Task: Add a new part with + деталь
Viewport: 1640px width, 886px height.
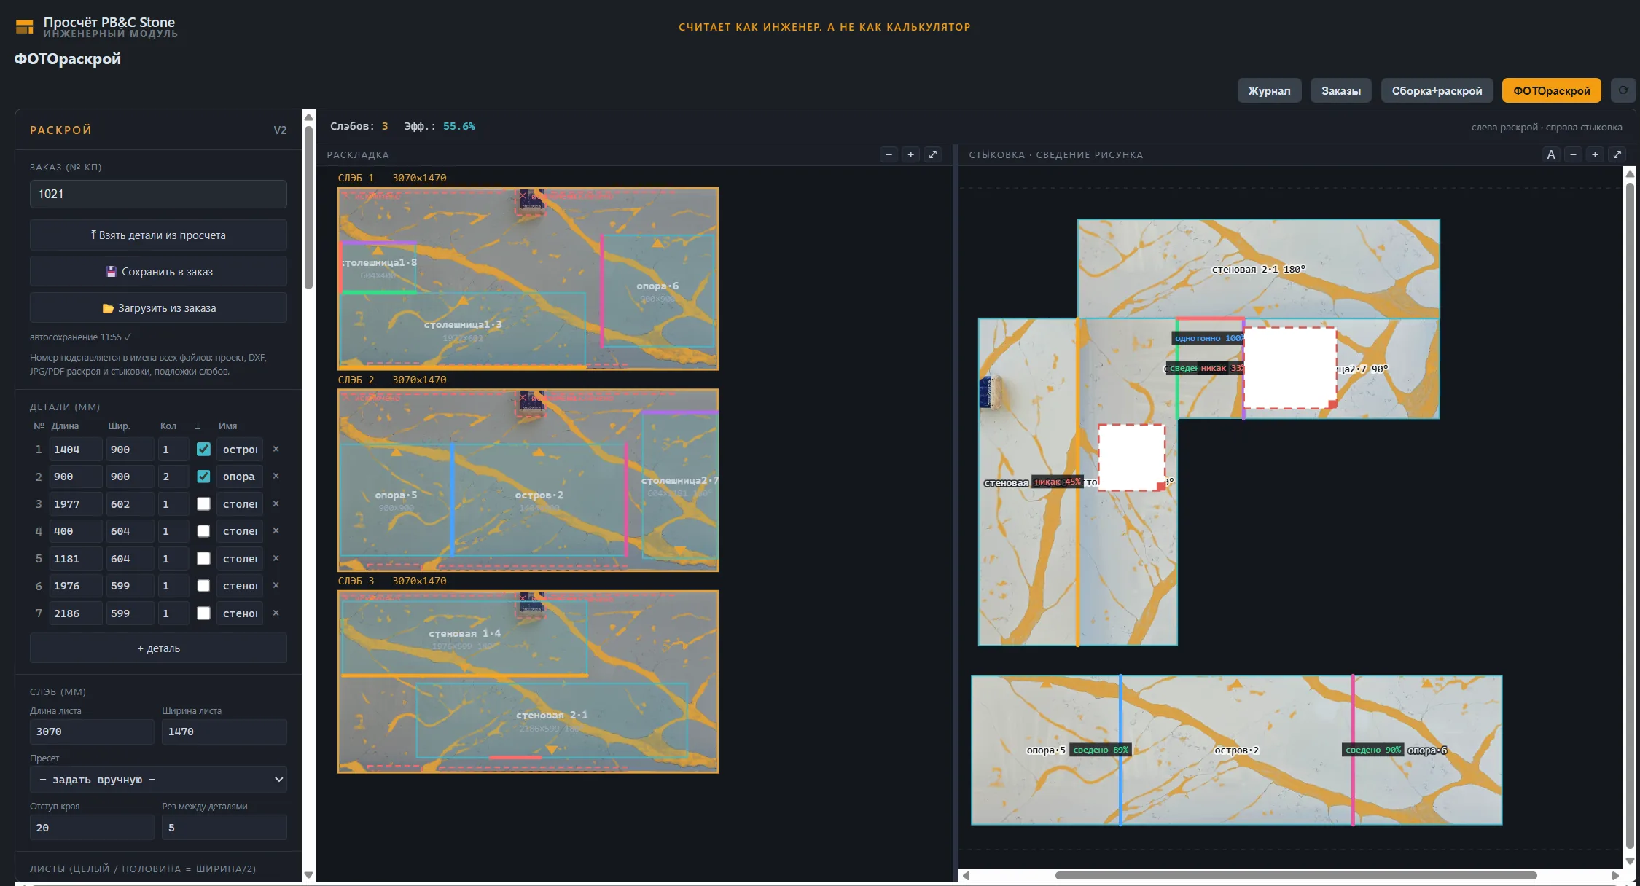Action: (158, 648)
